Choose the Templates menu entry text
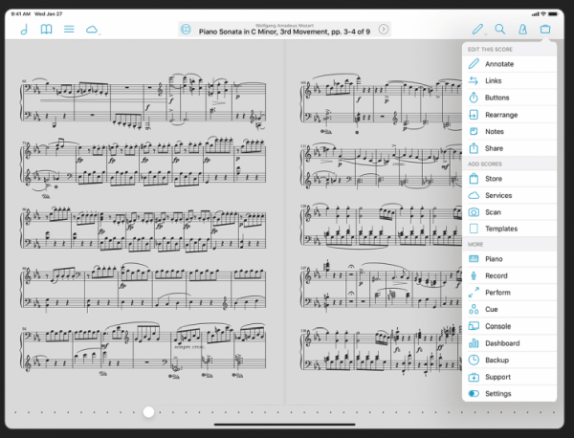The height and width of the screenshot is (438, 574). click(501, 229)
